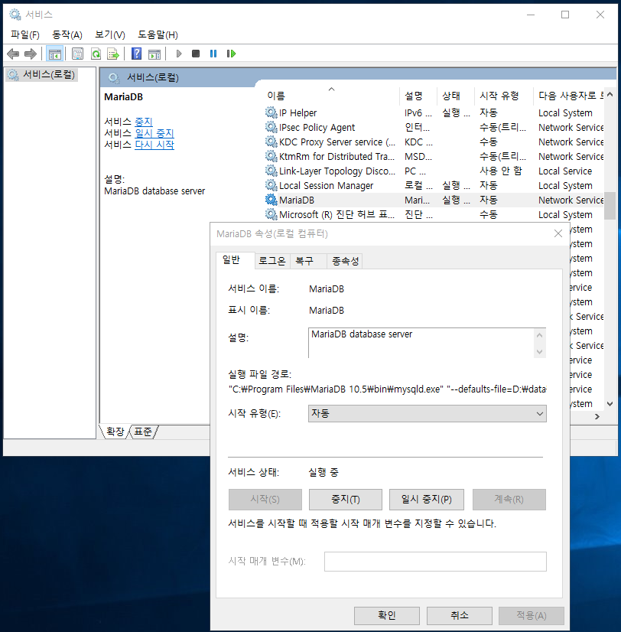Click the gear icon of the MariaDB row
The width and height of the screenshot is (621, 632).
271,200
